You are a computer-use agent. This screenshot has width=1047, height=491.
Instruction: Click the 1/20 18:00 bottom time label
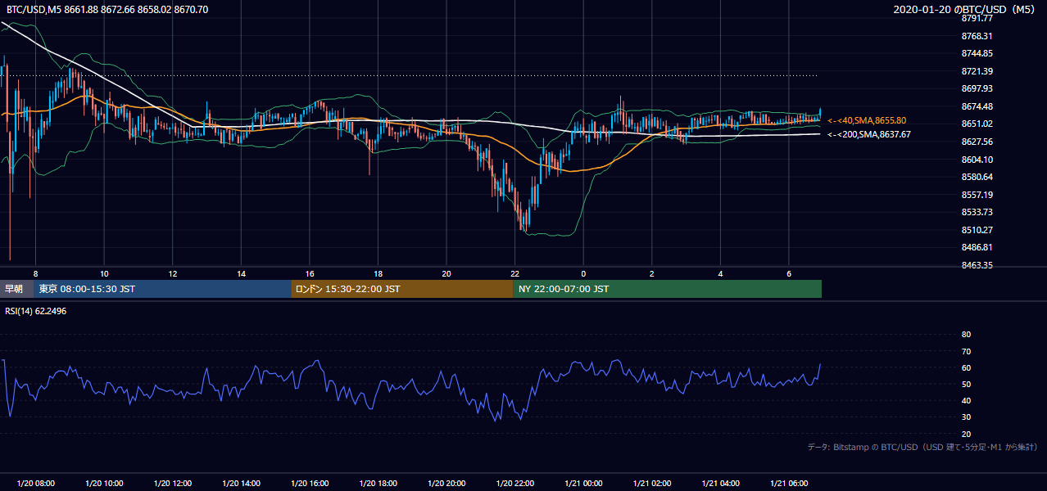click(x=378, y=484)
